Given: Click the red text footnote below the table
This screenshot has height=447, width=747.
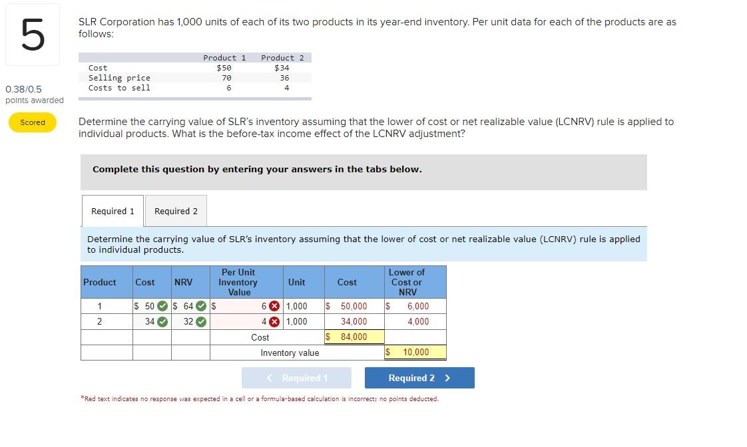Looking at the screenshot, I should click(x=260, y=399).
